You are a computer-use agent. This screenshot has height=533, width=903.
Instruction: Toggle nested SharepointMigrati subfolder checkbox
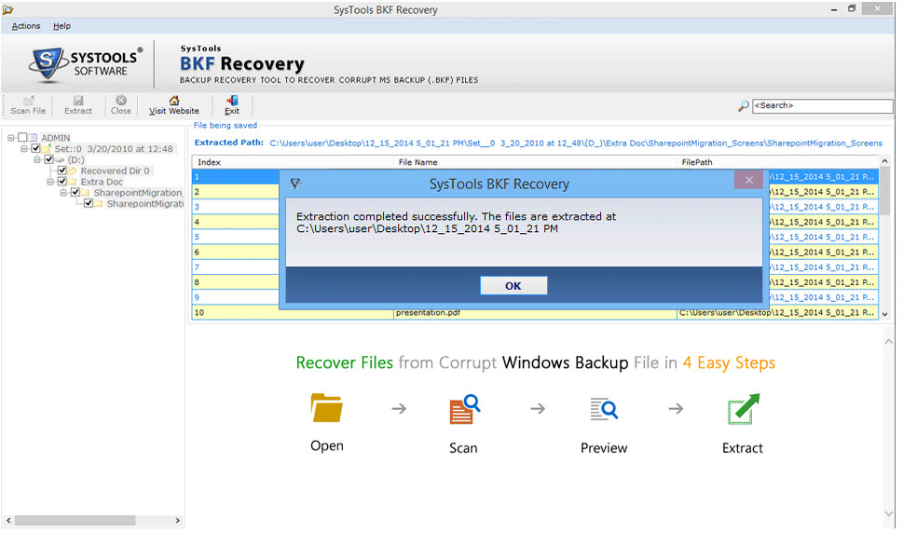tap(89, 203)
